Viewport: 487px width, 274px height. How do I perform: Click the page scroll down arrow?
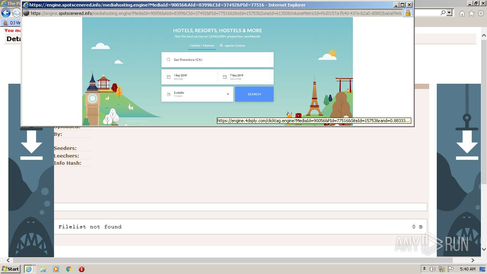(x=484, y=249)
